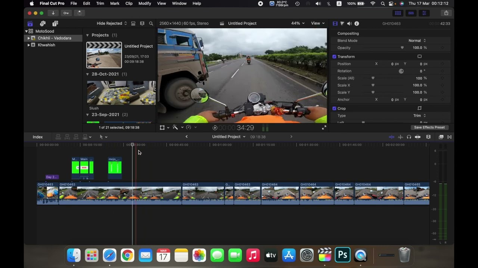This screenshot has height=268, width=478.
Task: Open the Info inspector tab icon
Action: coord(357,23)
